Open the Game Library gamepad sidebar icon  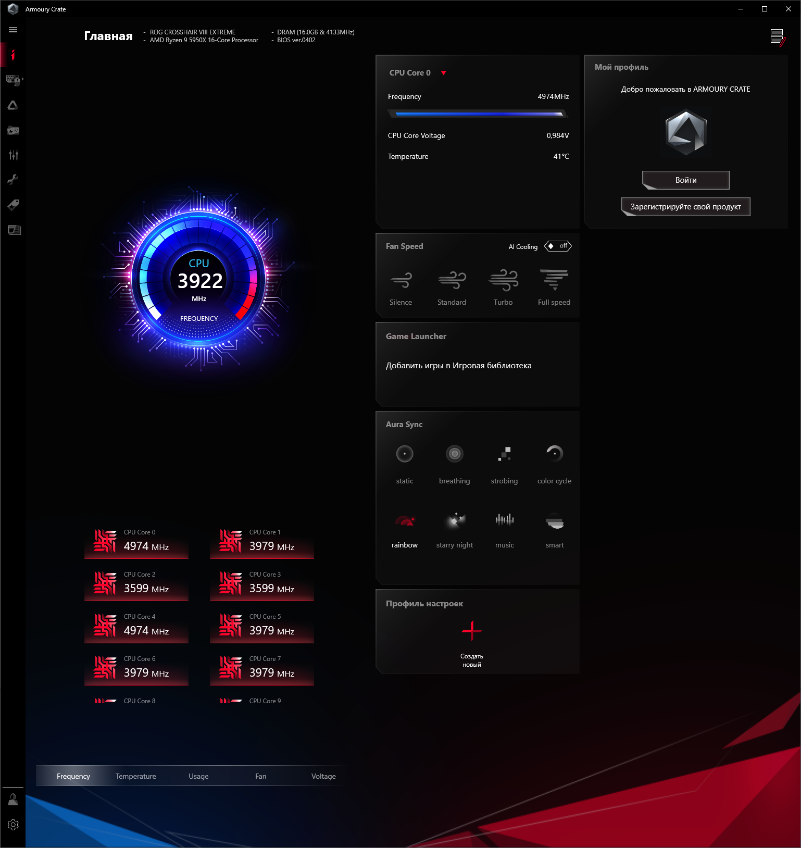point(13,130)
